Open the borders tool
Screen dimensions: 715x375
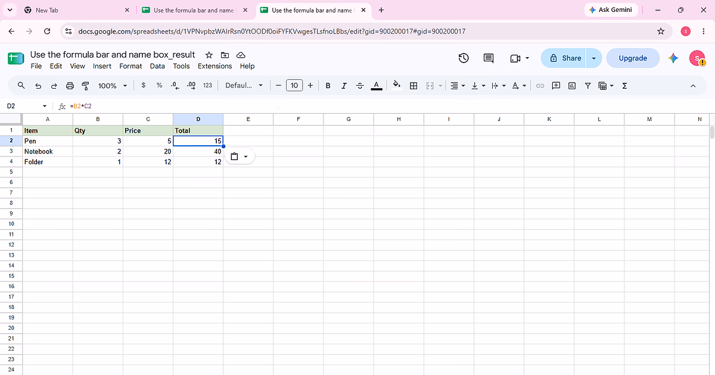[414, 86]
